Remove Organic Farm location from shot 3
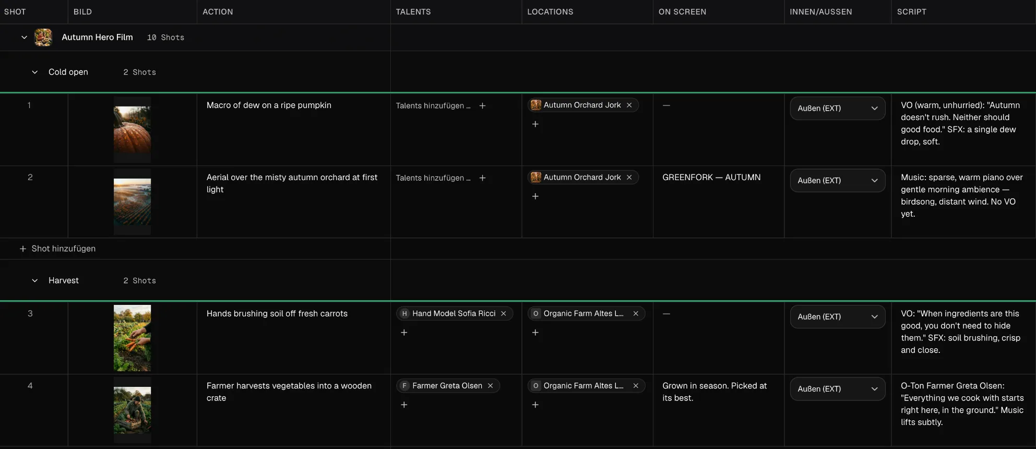The width and height of the screenshot is (1036, 449). tap(636, 313)
